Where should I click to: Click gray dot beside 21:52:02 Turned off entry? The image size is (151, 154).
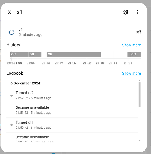(x=12, y=95)
